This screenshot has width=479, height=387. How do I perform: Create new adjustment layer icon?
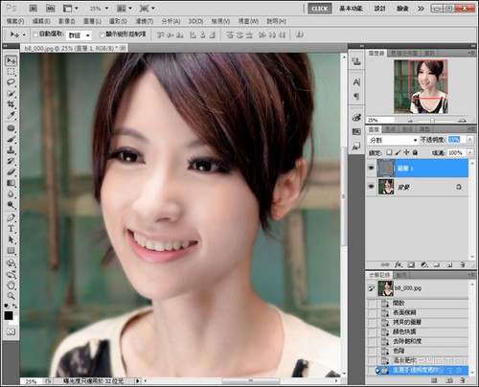point(424,264)
